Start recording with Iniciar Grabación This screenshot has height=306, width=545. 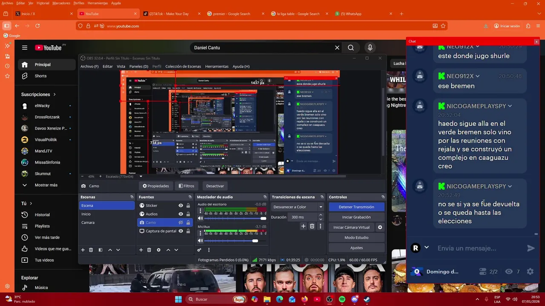356,217
